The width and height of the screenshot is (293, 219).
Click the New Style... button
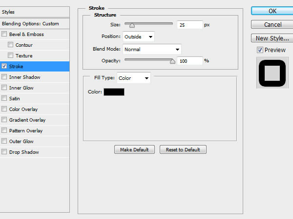pyautogui.click(x=272, y=38)
